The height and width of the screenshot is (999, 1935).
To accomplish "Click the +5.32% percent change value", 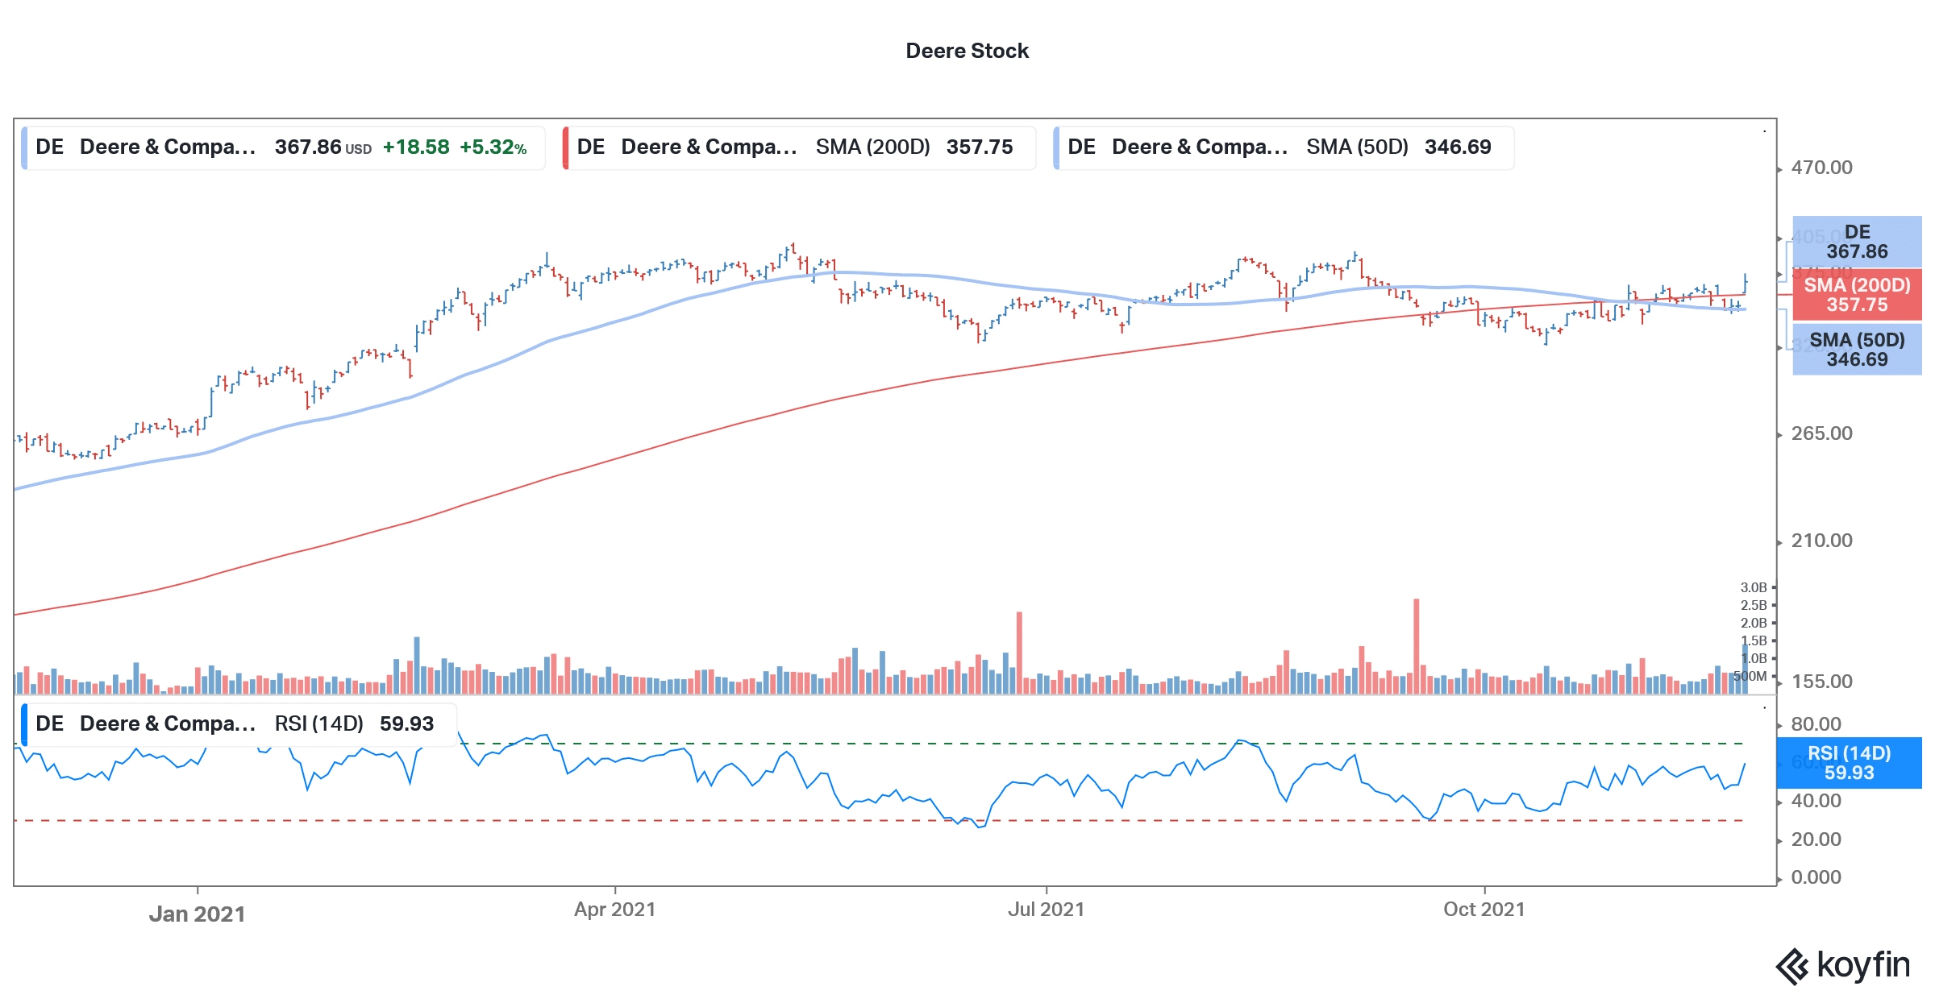I will point(493,147).
